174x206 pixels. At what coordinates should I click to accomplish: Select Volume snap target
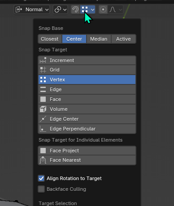[x=87, y=109]
